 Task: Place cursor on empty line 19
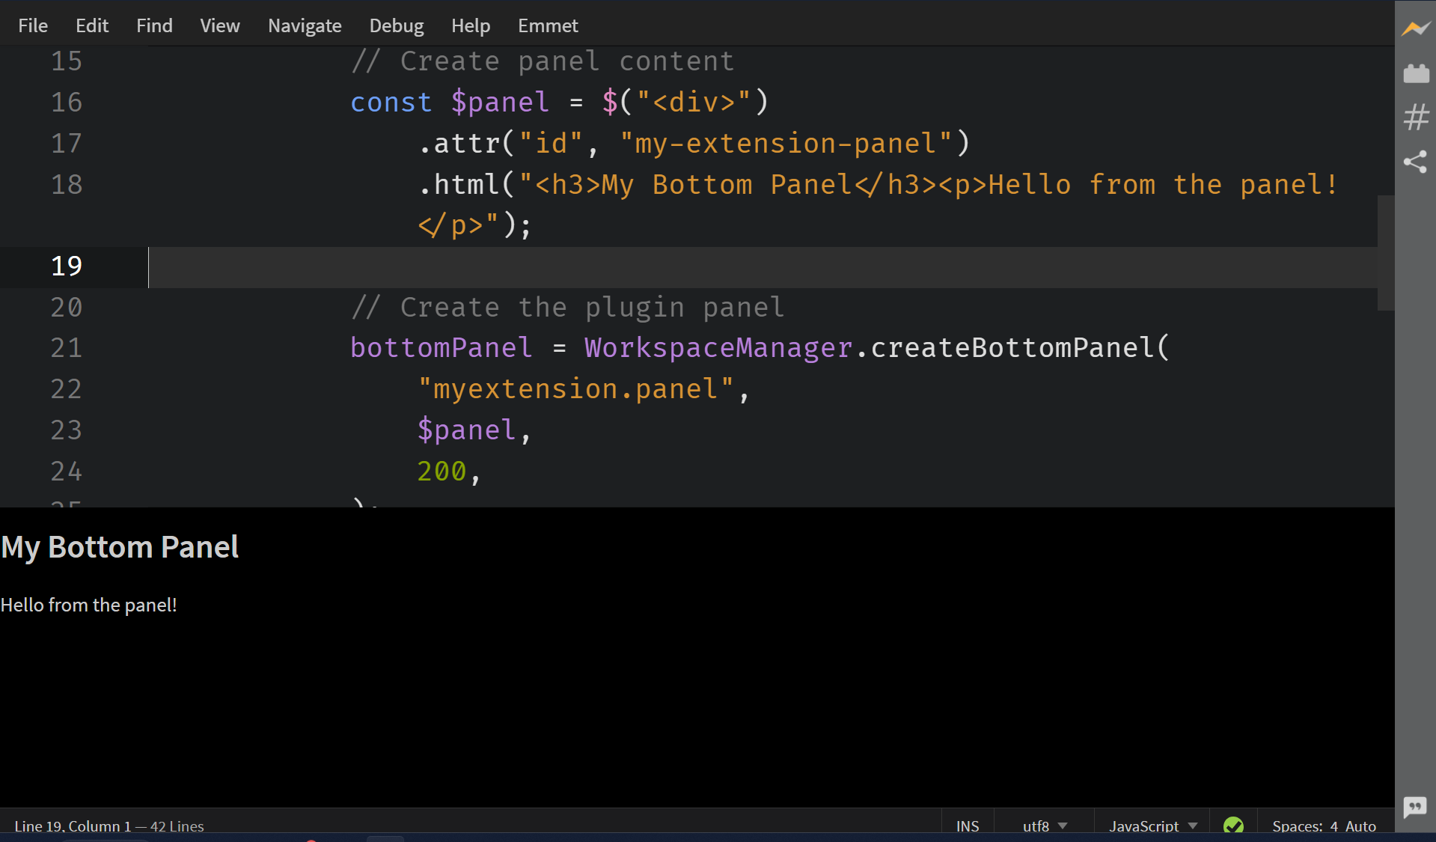click(763, 266)
